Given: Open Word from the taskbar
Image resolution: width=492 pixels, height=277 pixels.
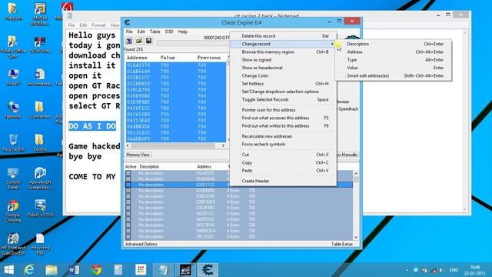Looking at the screenshot, I should pyautogui.click(x=74, y=269).
